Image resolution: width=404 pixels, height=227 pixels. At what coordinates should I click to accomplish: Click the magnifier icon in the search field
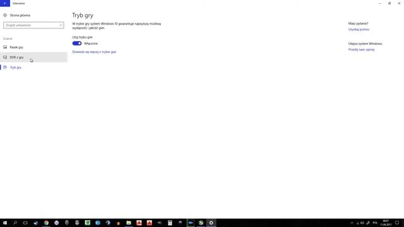(61, 25)
